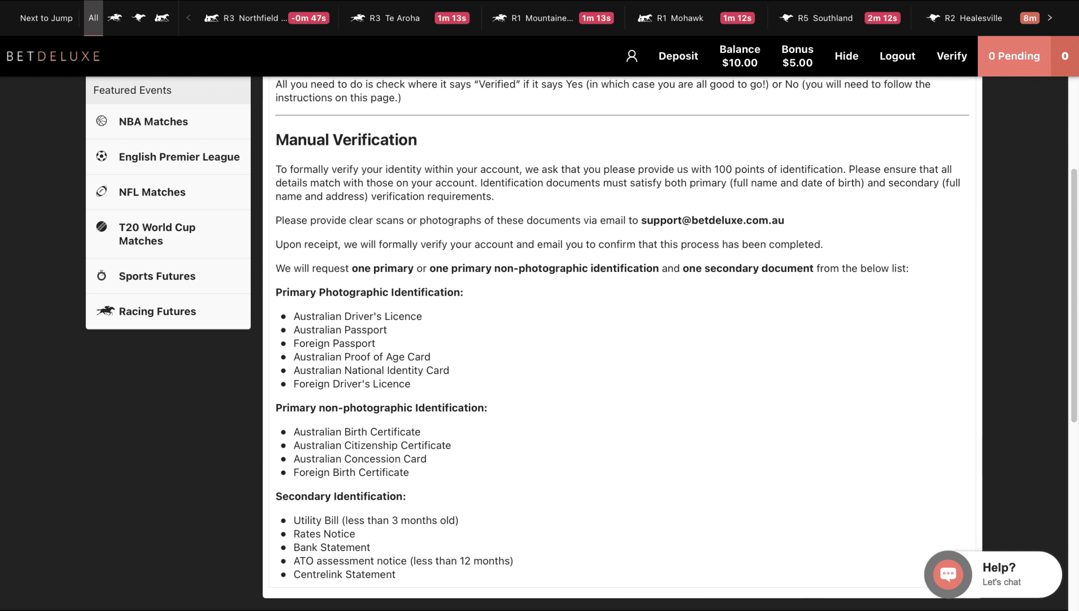This screenshot has height=611, width=1079.
Task: Open the 0 Pending bet slip
Action: pos(1014,56)
